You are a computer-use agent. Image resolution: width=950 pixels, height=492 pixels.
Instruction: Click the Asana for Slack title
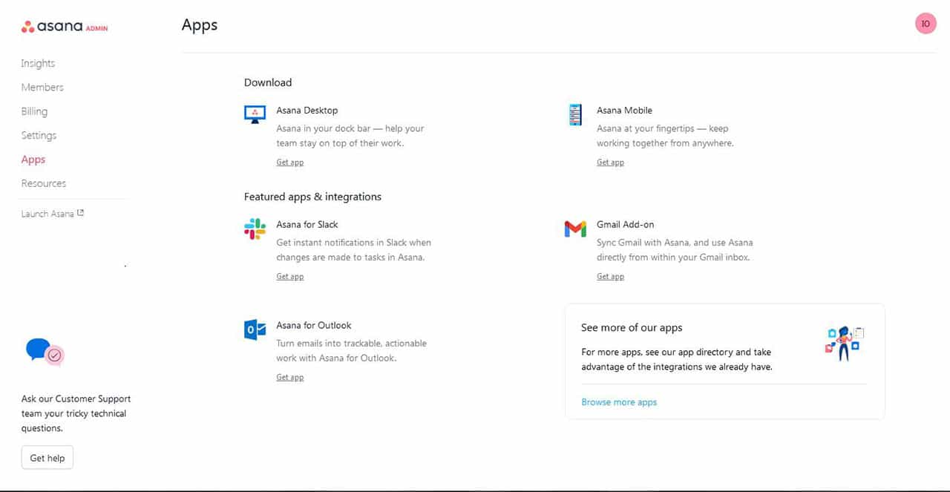click(x=307, y=225)
